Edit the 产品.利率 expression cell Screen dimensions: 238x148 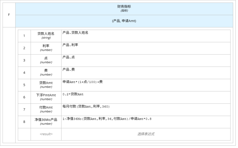pos(145,48)
